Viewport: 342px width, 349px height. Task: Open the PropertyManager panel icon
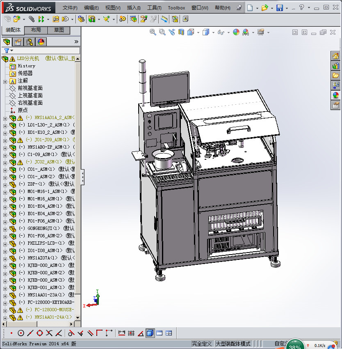tap(18, 41)
